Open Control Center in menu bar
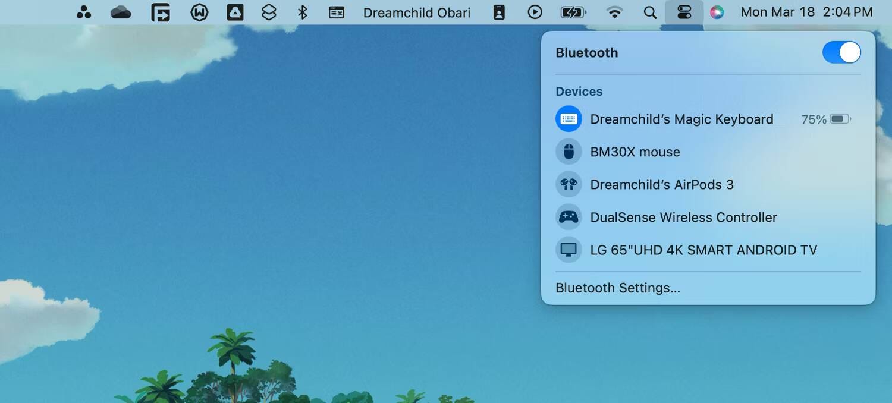The width and height of the screenshot is (892, 403). click(x=684, y=12)
